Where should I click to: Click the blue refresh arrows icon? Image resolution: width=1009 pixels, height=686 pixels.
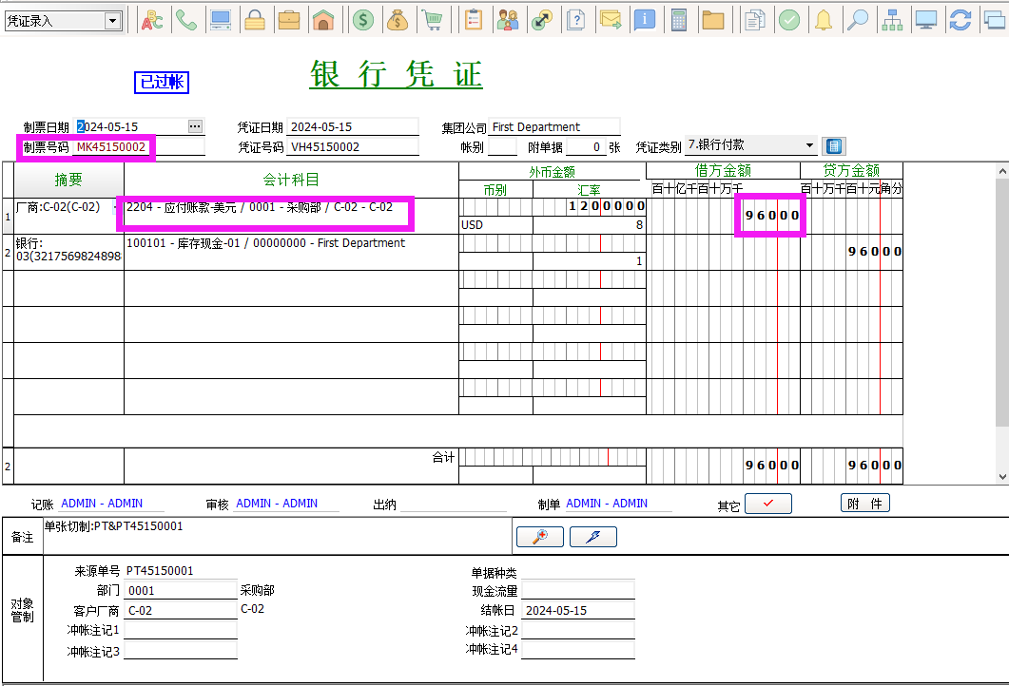tap(960, 21)
